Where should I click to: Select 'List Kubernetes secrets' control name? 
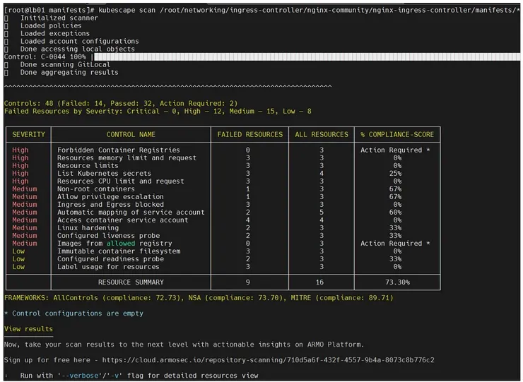coord(104,173)
